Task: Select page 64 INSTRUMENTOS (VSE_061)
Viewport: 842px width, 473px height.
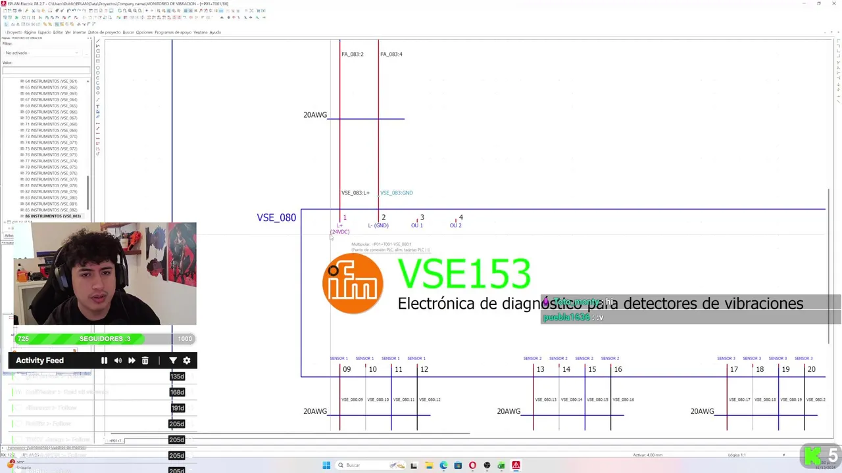Action: pyautogui.click(x=51, y=81)
